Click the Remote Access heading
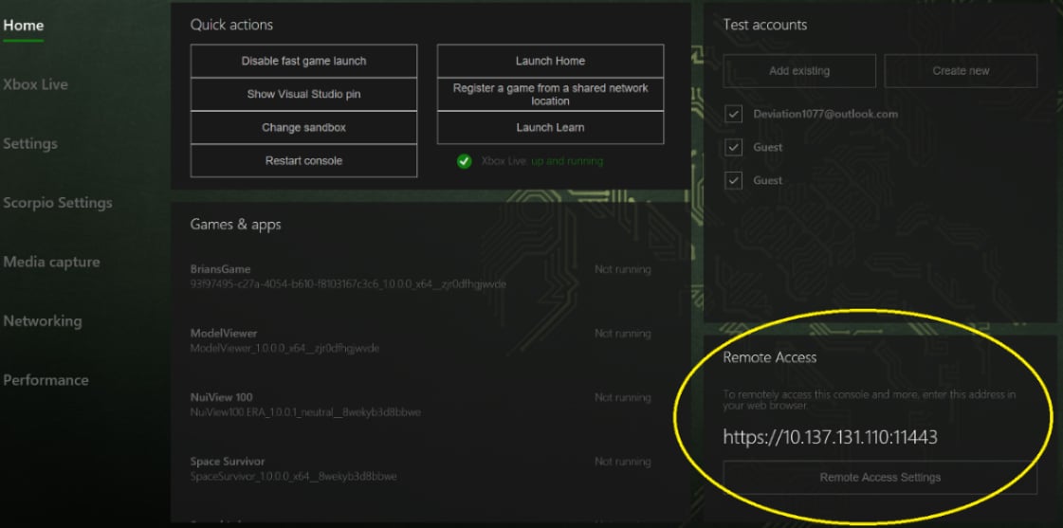 pos(769,357)
